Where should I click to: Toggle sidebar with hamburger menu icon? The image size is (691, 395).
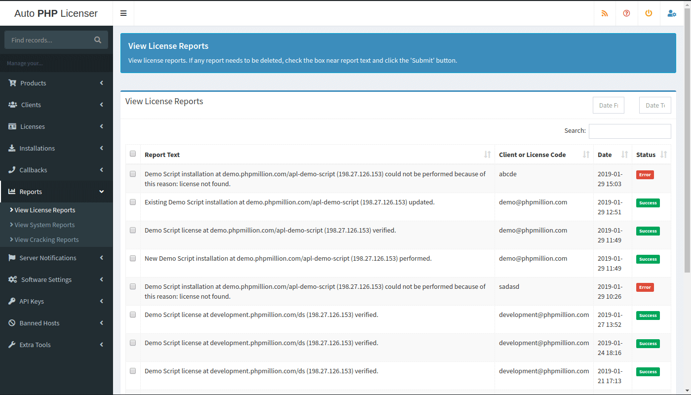(x=123, y=13)
